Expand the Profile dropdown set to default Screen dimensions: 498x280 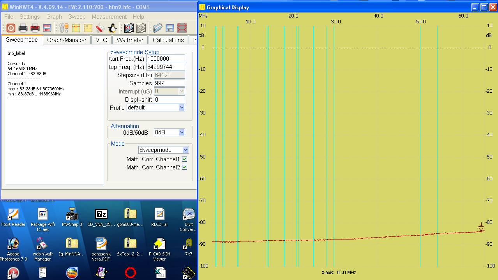point(182,107)
